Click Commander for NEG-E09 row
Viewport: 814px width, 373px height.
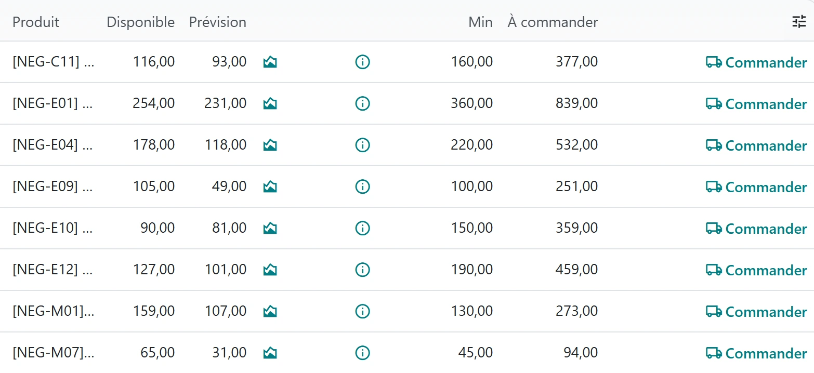[756, 187]
